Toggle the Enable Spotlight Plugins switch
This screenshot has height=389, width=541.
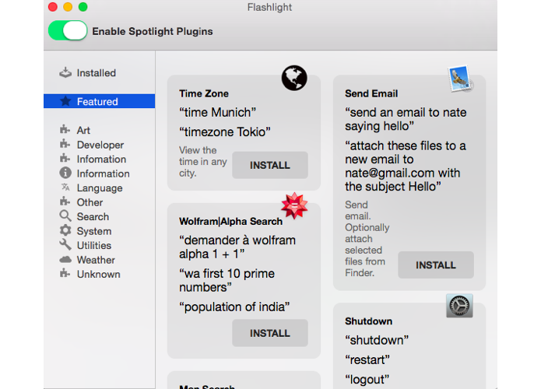68,30
